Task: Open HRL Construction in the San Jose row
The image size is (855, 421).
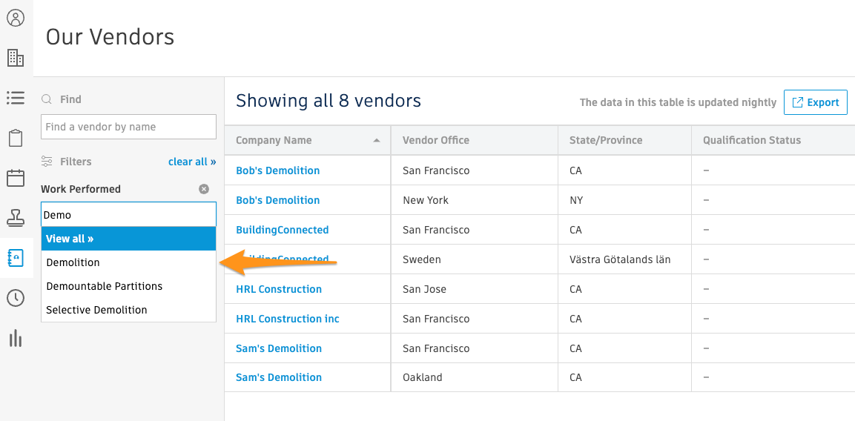Action: pyautogui.click(x=279, y=289)
